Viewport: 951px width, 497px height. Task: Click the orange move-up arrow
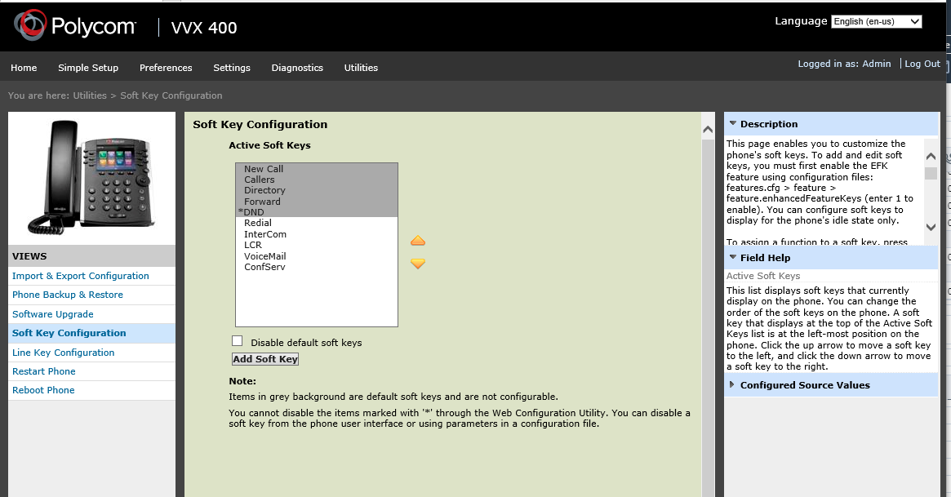418,241
